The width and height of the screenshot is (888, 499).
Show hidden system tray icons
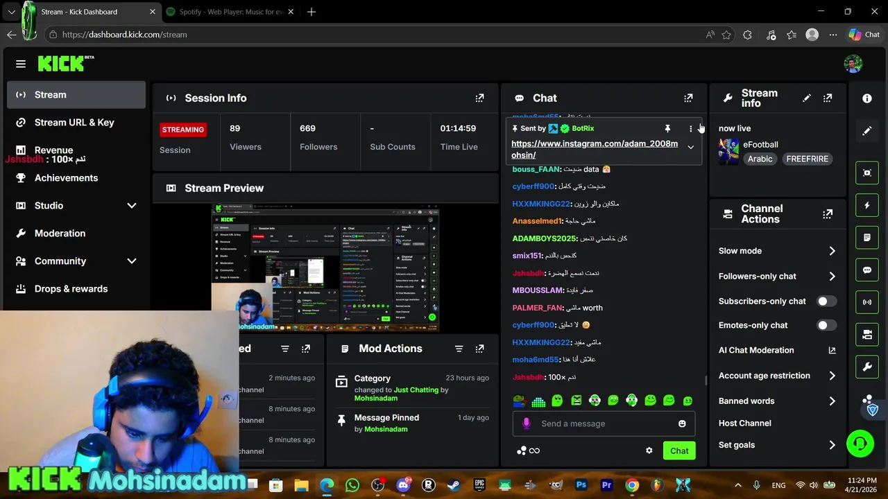[x=737, y=485]
